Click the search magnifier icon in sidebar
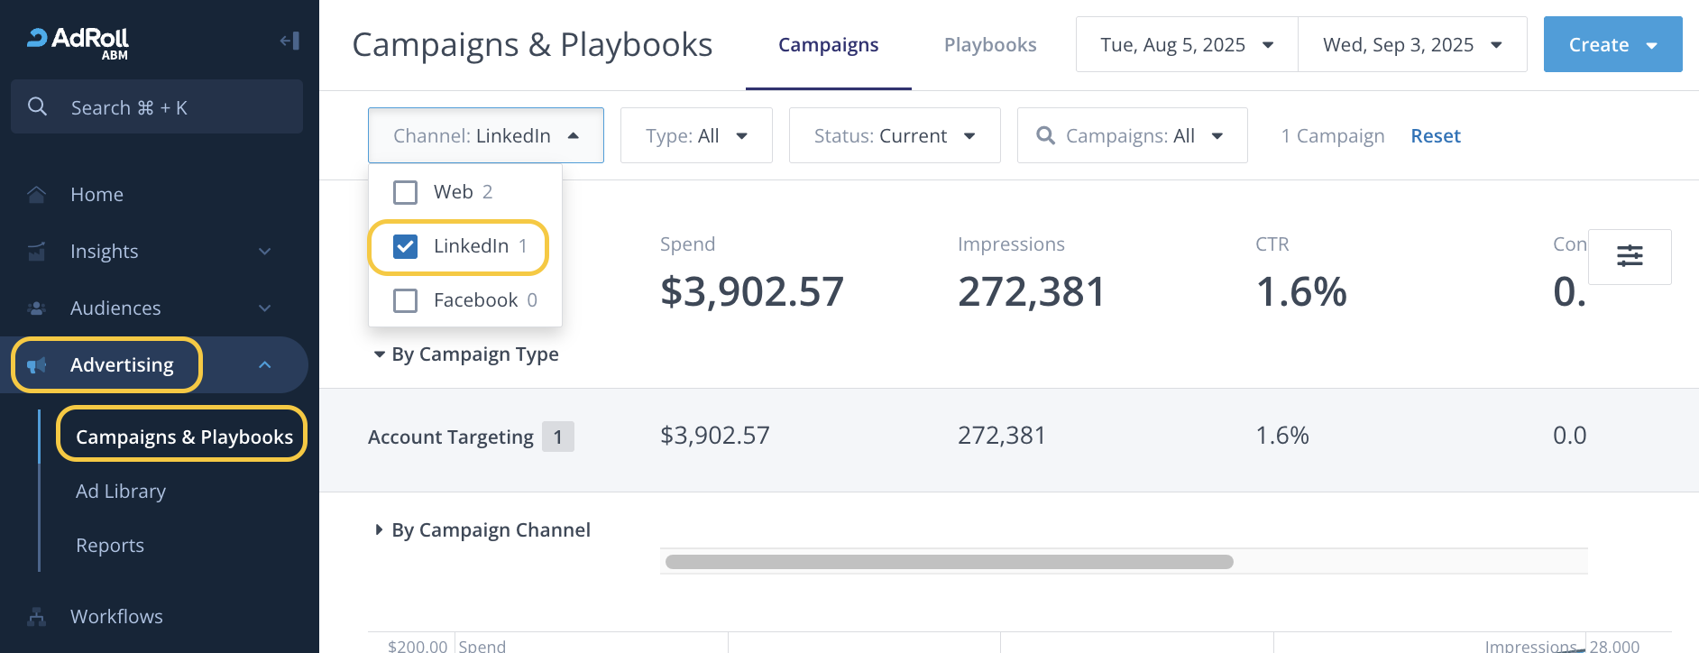The width and height of the screenshot is (1699, 653). point(37,106)
